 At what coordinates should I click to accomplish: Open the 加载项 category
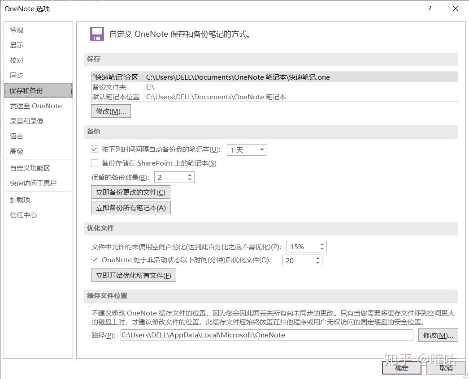pyautogui.click(x=20, y=200)
